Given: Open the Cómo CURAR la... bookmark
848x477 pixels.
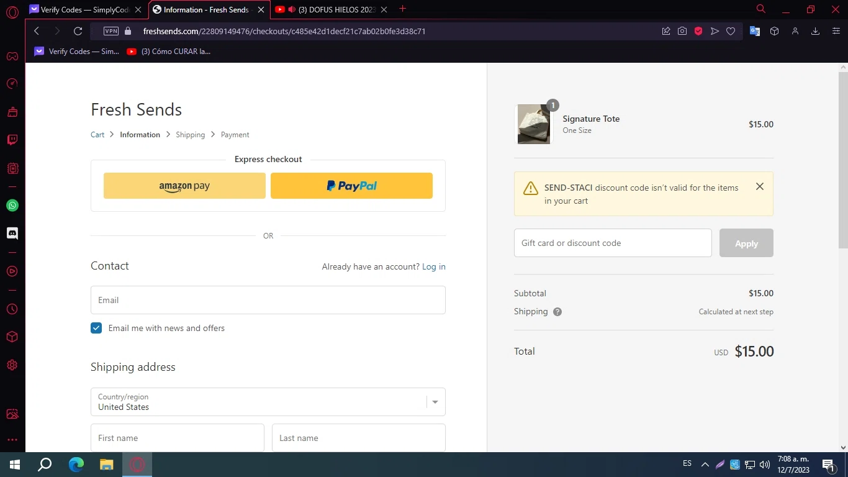Looking at the screenshot, I should tap(169, 52).
